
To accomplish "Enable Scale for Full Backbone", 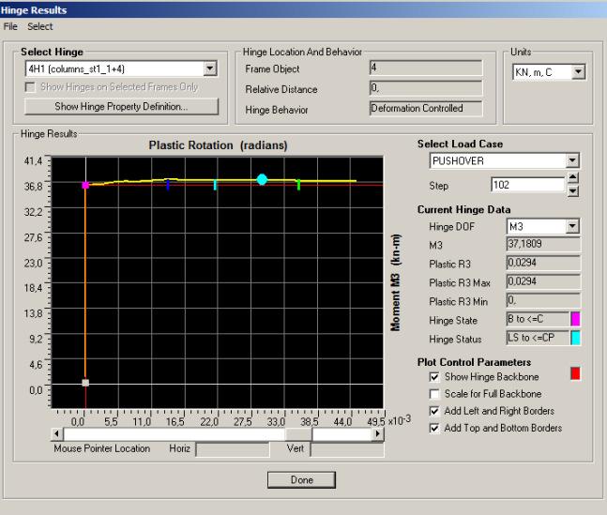I will pos(434,394).
